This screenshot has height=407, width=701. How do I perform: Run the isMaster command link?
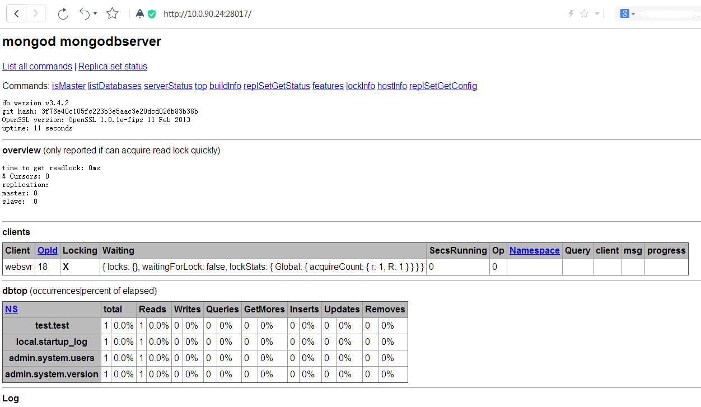(x=69, y=86)
